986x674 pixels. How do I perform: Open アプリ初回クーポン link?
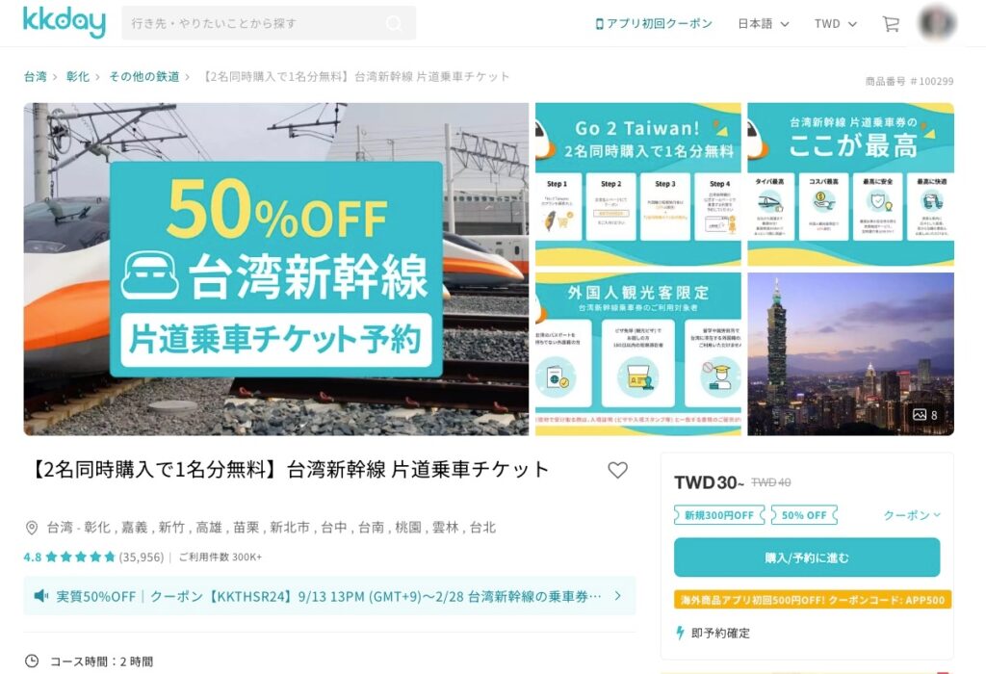coord(654,24)
